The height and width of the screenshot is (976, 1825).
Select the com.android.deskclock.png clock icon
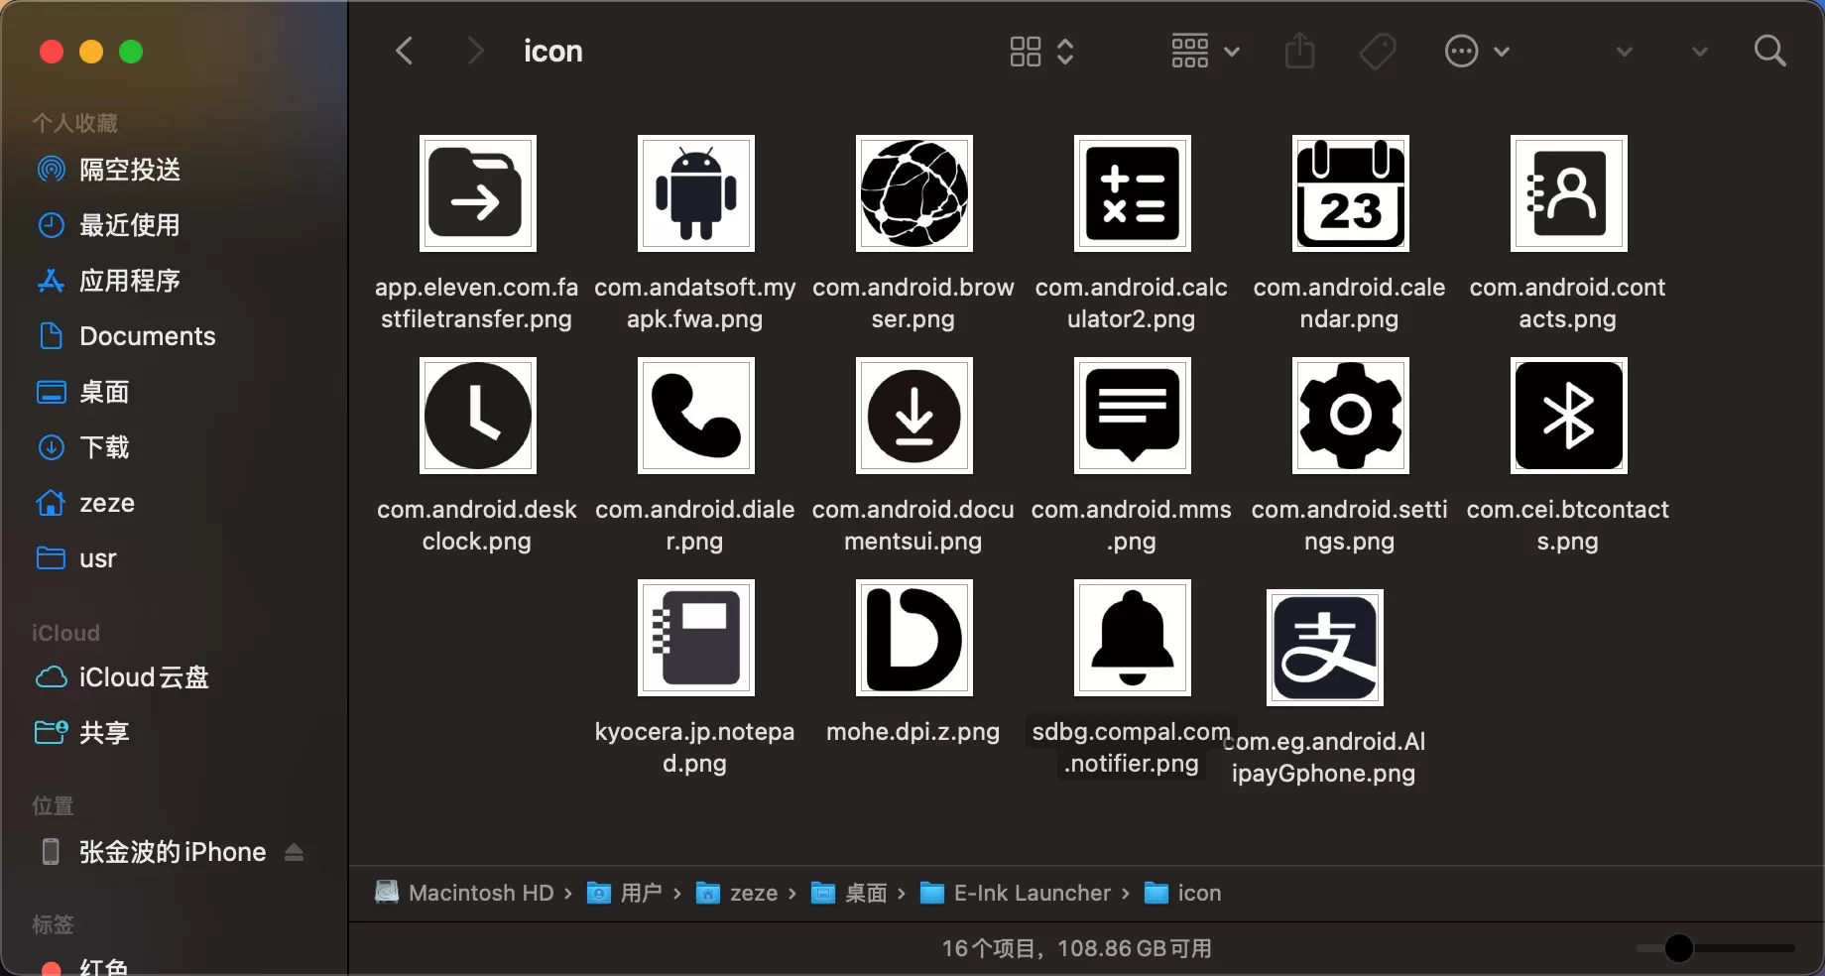click(477, 416)
